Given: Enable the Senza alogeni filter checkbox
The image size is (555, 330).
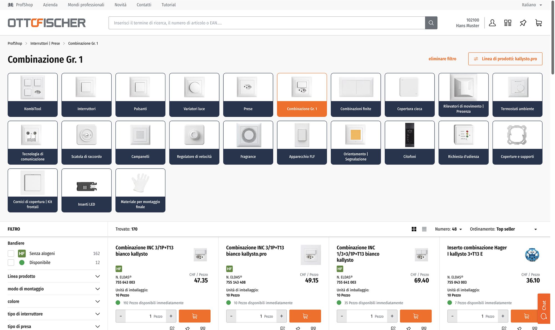Looking at the screenshot, I should [11, 253].
